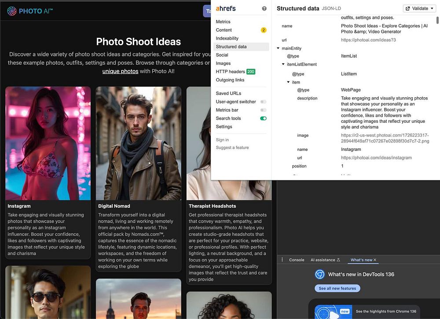Open the unique photos link
Screen dimensions: 440x319
tap(120, 71)
